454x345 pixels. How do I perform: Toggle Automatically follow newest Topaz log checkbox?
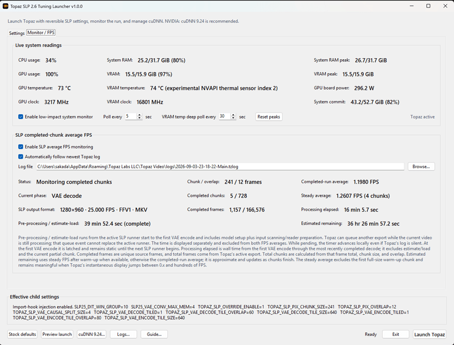pos(20,156)
